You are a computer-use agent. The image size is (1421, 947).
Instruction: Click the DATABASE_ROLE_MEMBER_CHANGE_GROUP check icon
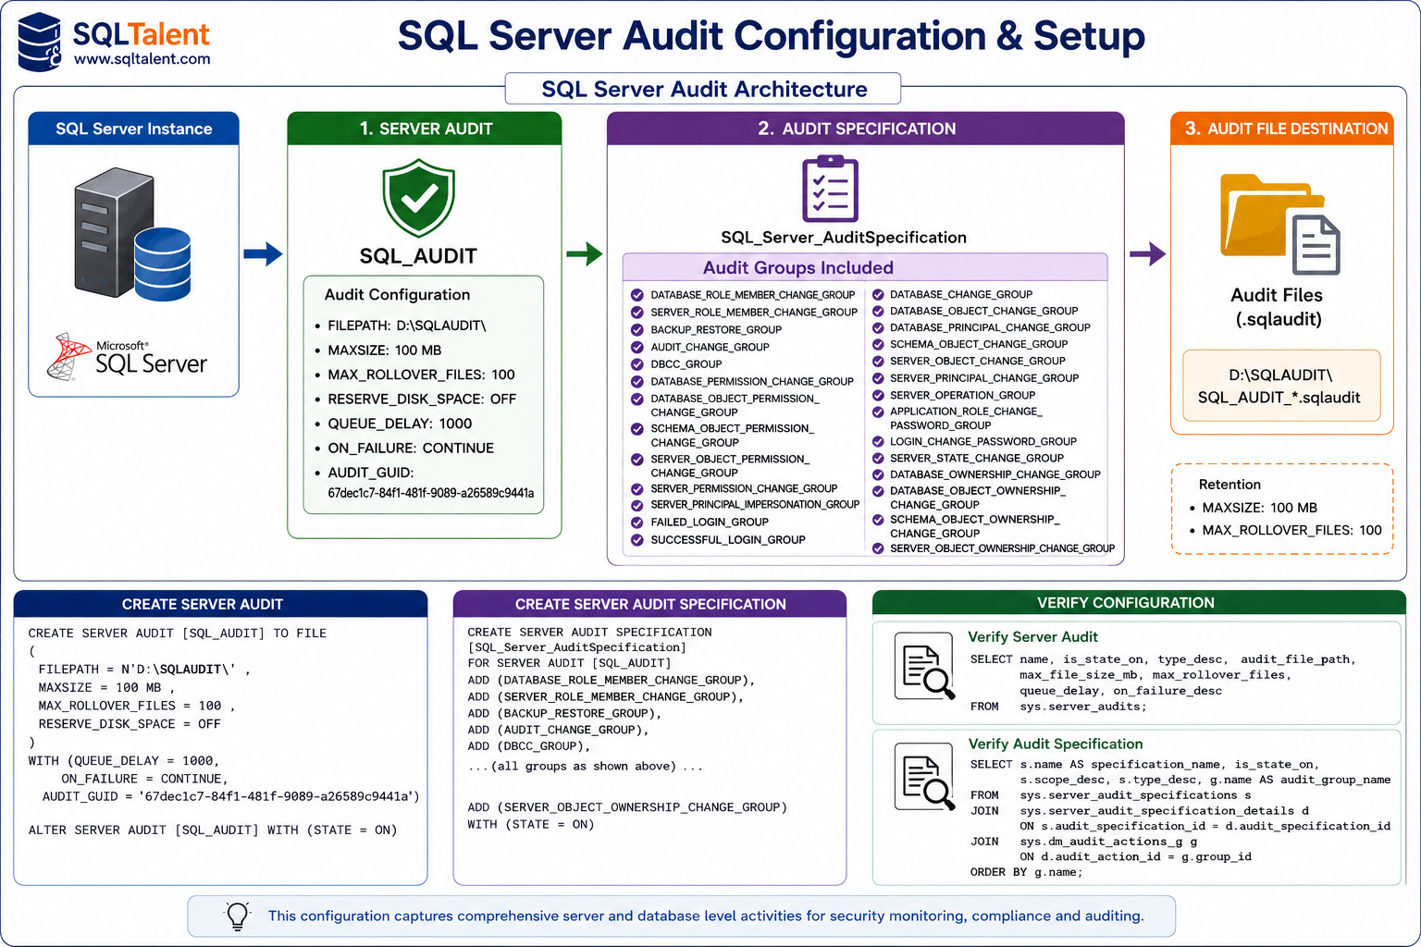click(636, 295)
